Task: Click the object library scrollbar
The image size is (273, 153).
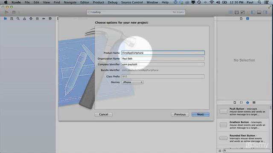Action: [x=270, y=108]
